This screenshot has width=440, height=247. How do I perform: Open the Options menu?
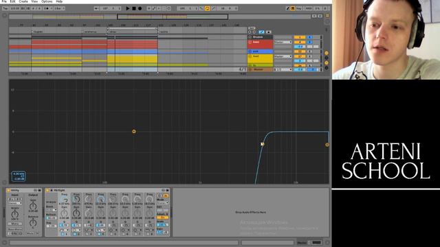tap(47, 1)
